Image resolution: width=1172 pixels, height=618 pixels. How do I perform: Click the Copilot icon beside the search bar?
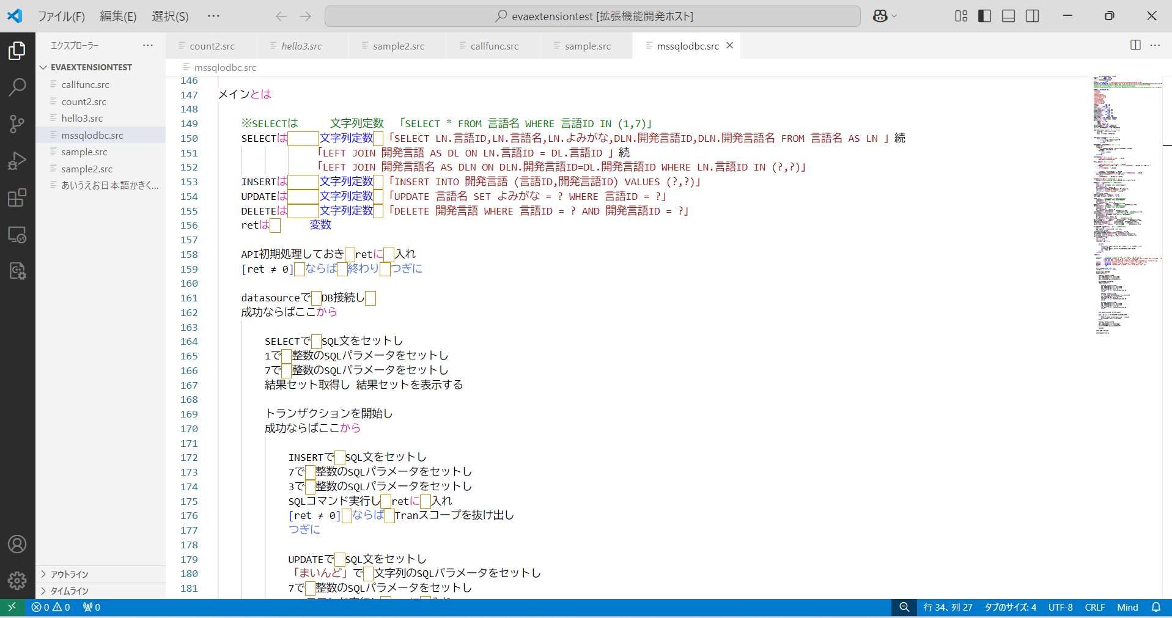(881, 15)
